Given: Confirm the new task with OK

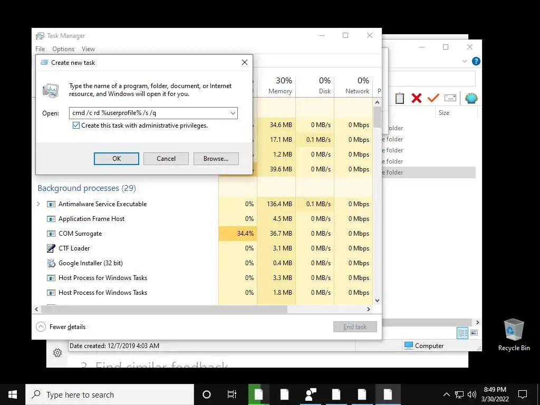Looking at the screenshot, I should point(117,159).
